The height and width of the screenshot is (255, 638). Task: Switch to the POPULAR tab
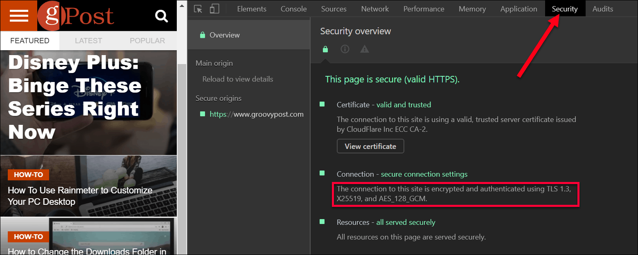147,41
